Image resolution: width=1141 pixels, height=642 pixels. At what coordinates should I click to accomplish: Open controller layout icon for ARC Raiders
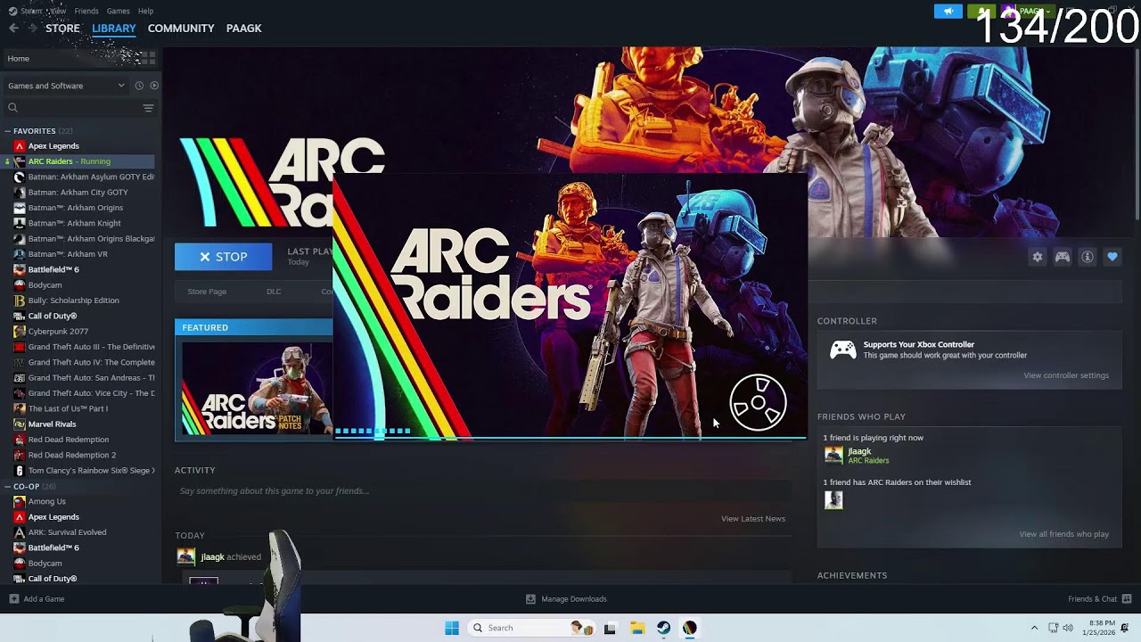[x=1063, y=257]
